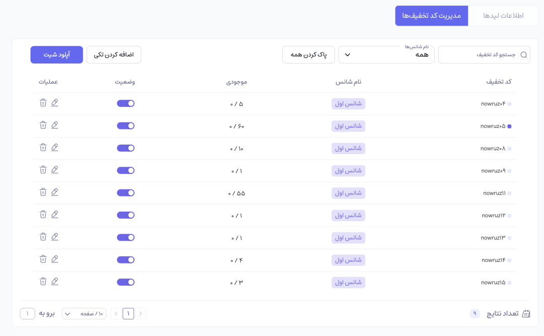Click the trash icon on the nowruz09 row
The image size is (544, 336).
click(43, 170)
